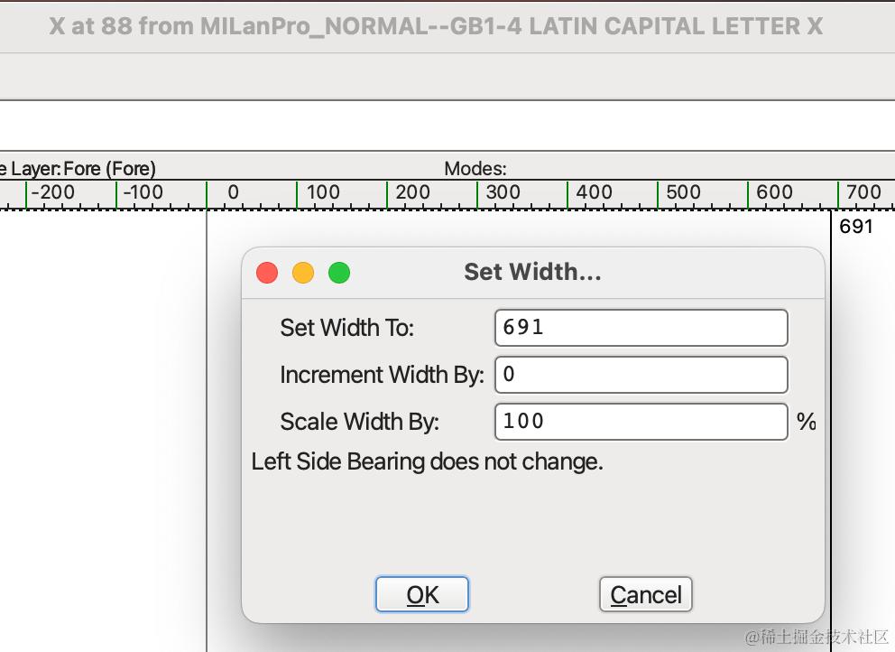
Task: Click the 100 mark on the ruler
Action: 322,192
